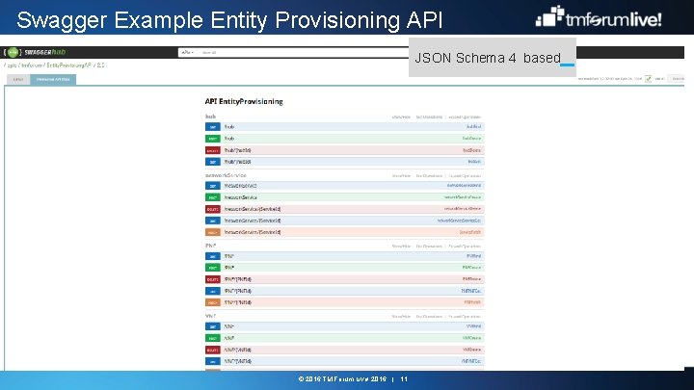Click the POST badge of /networkService
694x390 pixels.
(213, 197)
